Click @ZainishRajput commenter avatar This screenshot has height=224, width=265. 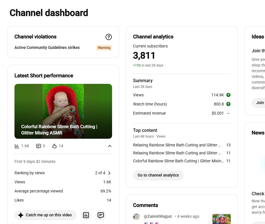pos(136,217)
